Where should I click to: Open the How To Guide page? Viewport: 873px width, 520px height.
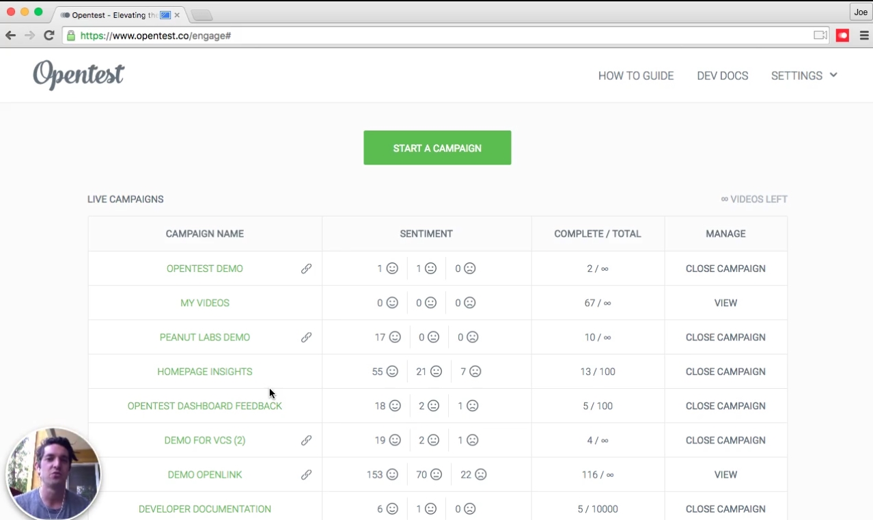tap(636, 76)
